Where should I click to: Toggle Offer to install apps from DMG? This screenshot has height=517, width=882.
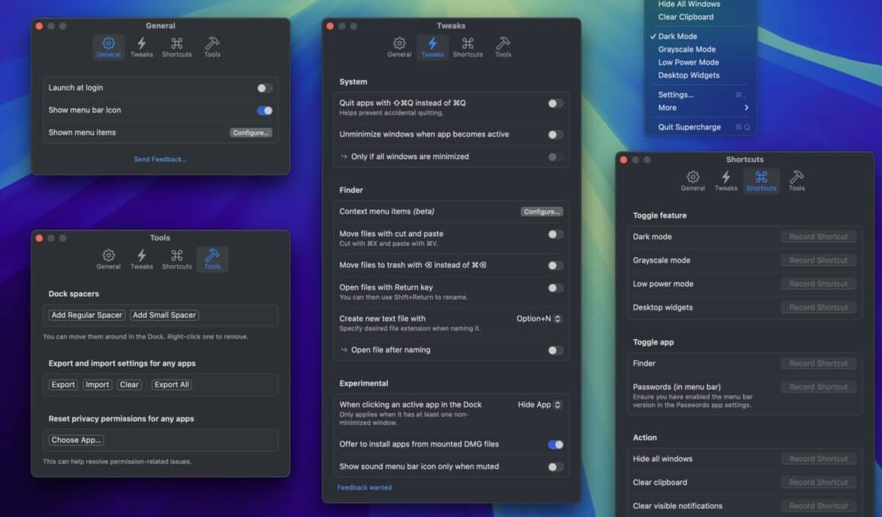(555, 445)
